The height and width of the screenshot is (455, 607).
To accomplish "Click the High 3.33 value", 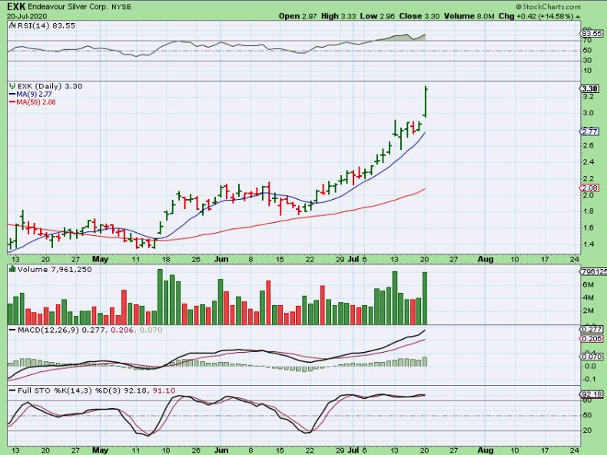I will (339, 16).
